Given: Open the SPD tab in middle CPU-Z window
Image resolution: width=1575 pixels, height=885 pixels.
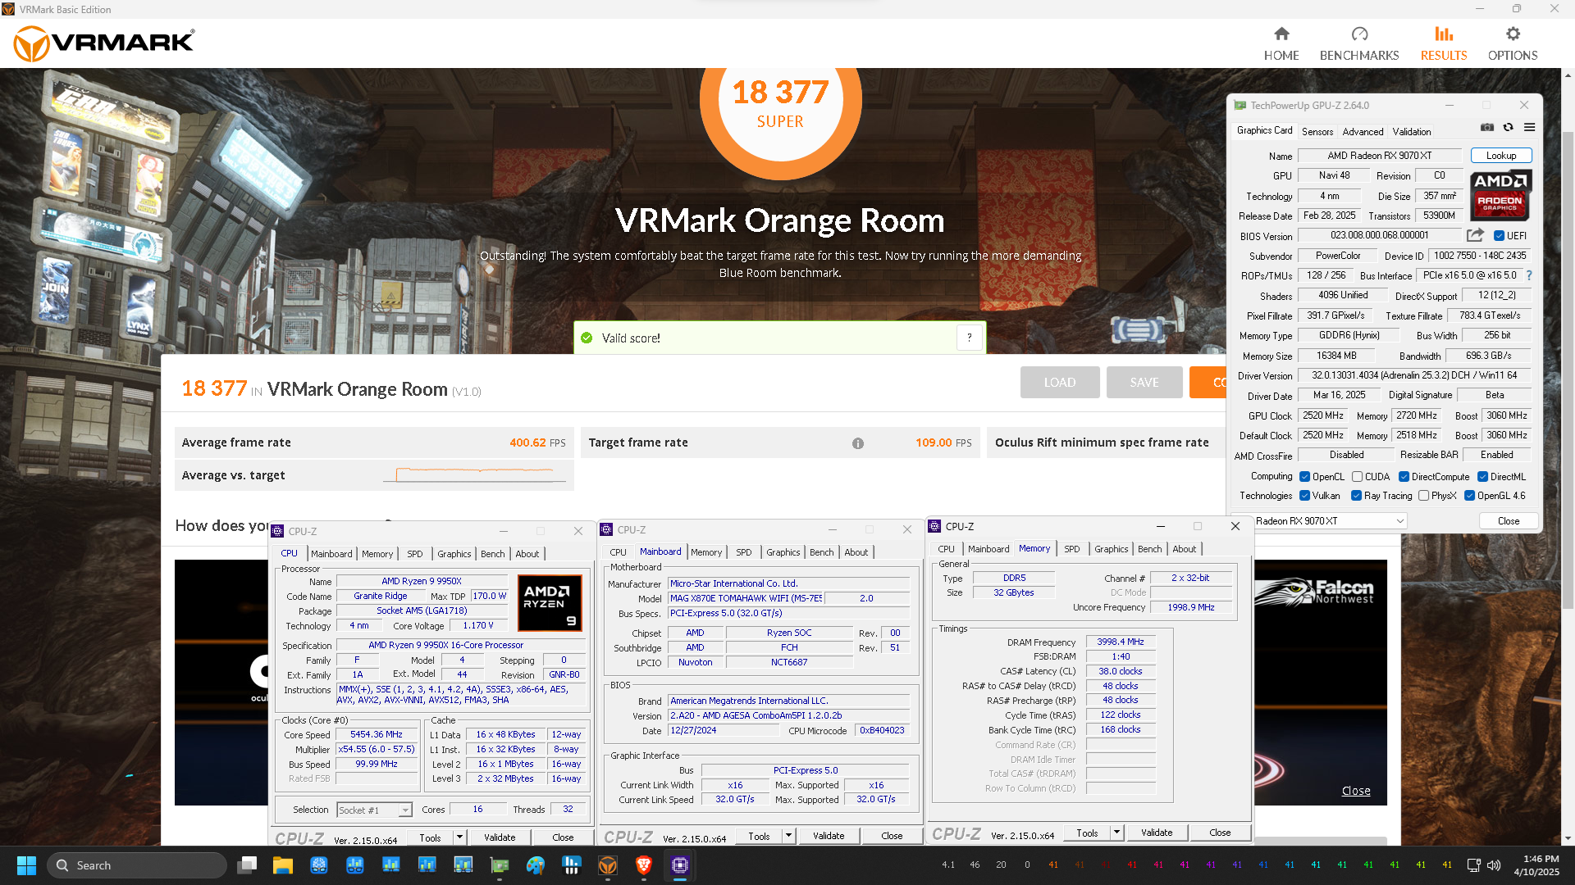Looking at the screenshot, I should (x=744, y=553).
